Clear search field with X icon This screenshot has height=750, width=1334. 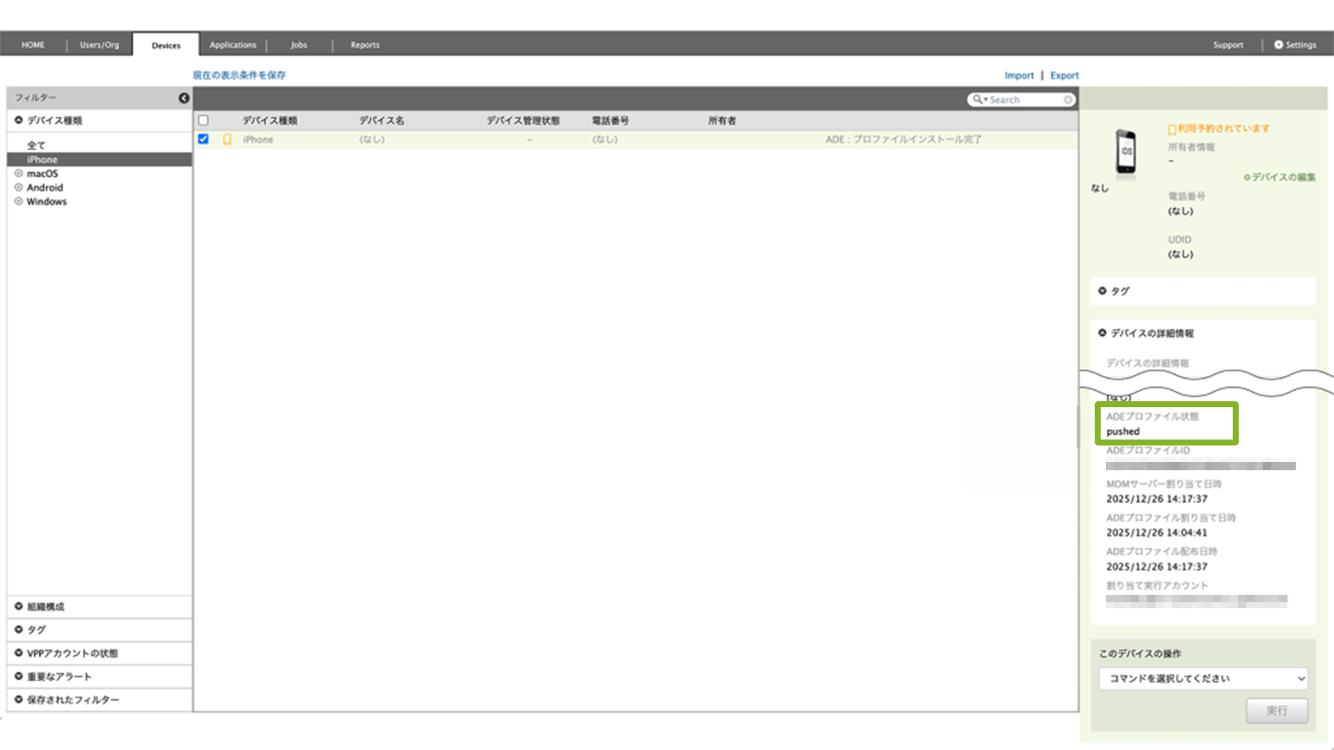(x=1068, y=100)
